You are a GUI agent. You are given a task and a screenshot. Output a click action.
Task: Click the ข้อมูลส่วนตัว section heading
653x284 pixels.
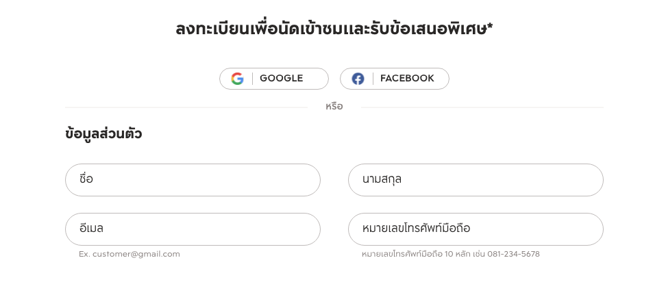coord(103,134)
